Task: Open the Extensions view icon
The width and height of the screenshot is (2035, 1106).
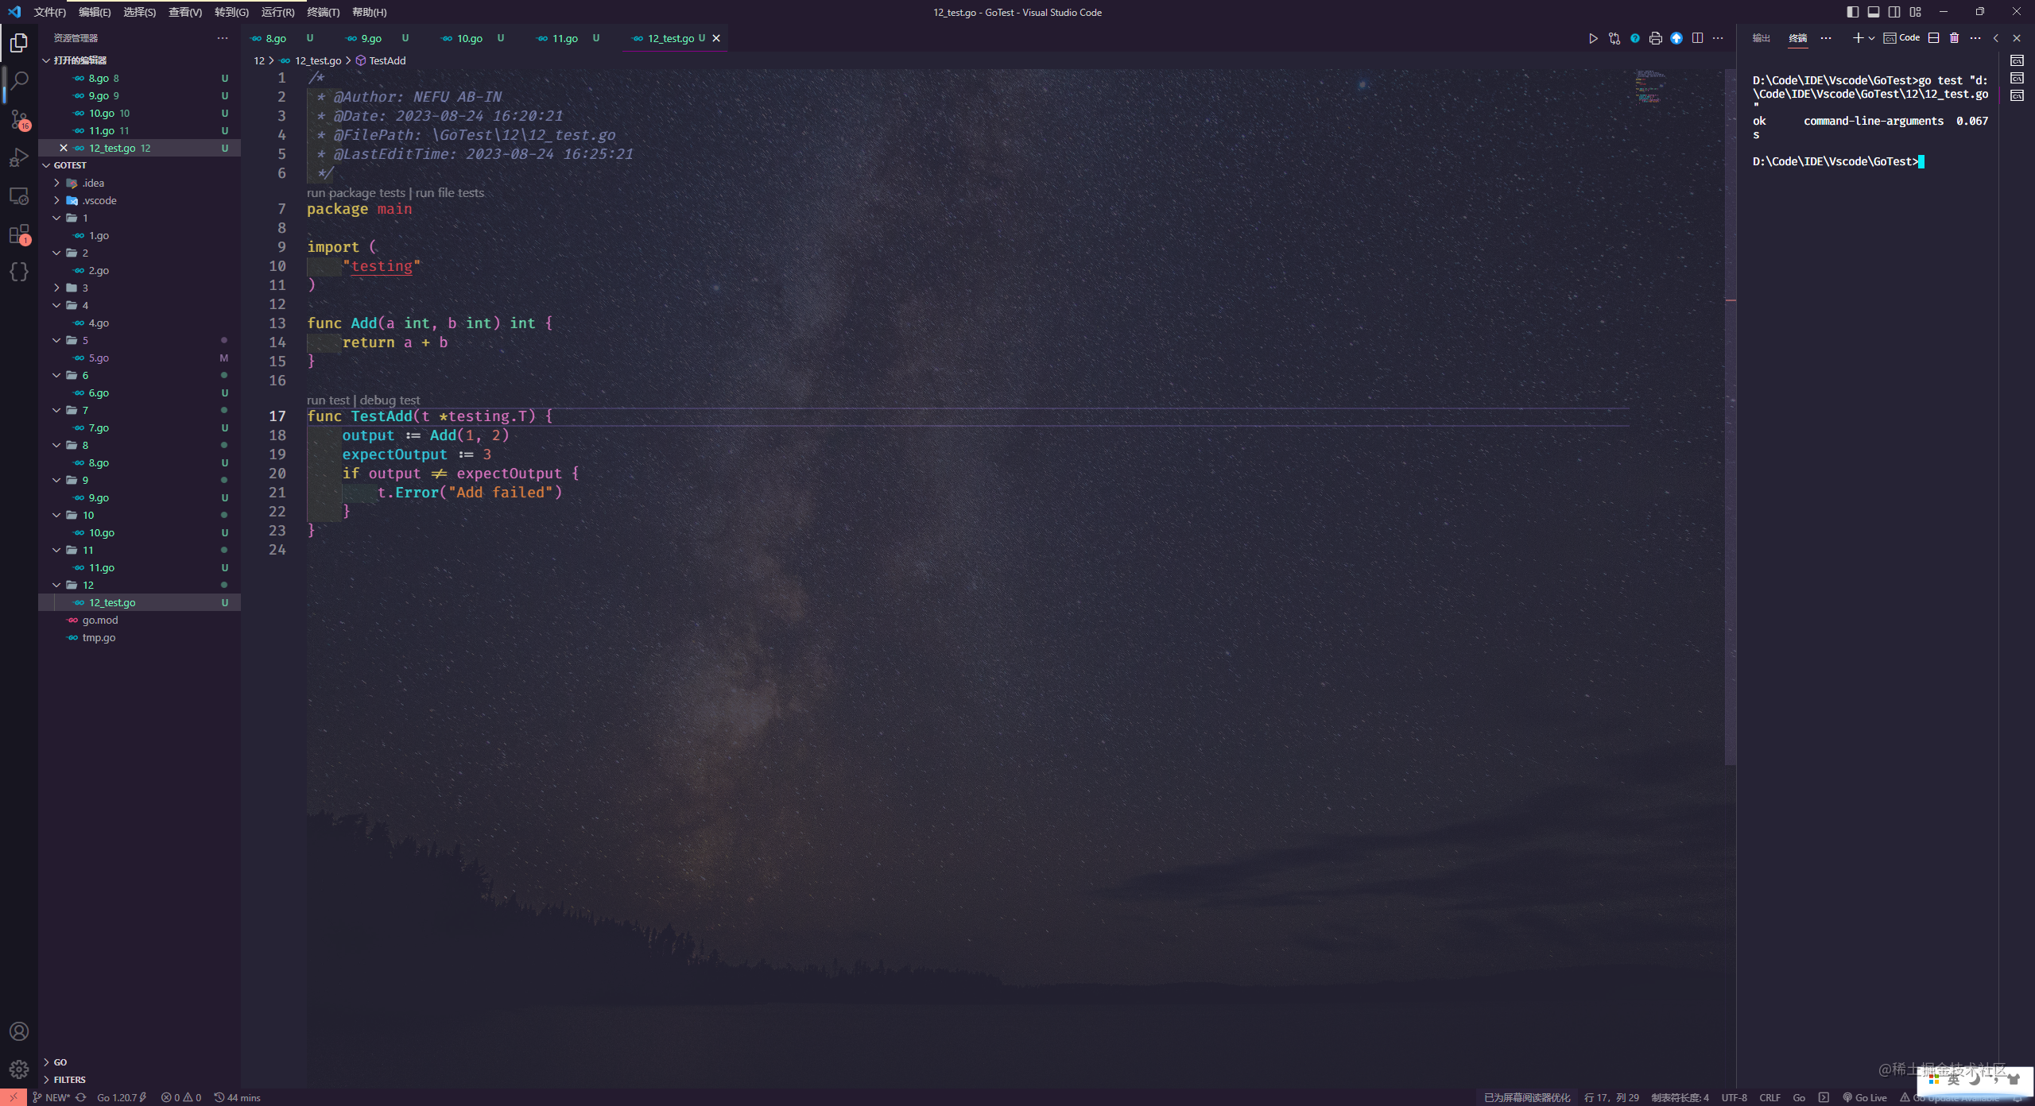Action: (19, 234)
